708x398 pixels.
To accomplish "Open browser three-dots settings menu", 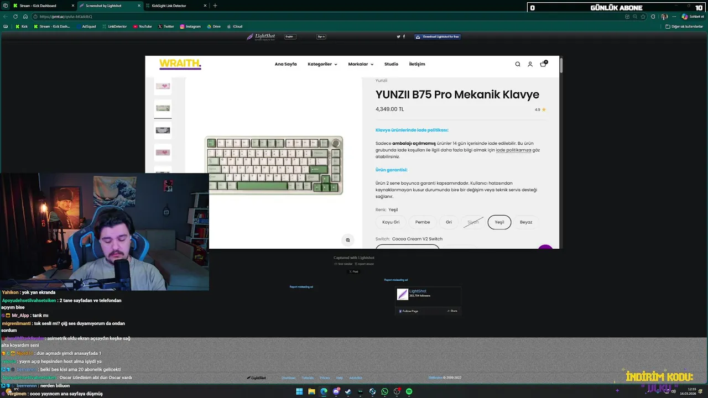I will coord(674,17).
